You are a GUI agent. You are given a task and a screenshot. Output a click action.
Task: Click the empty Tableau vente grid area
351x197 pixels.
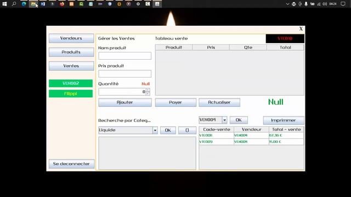pos(230,73)
